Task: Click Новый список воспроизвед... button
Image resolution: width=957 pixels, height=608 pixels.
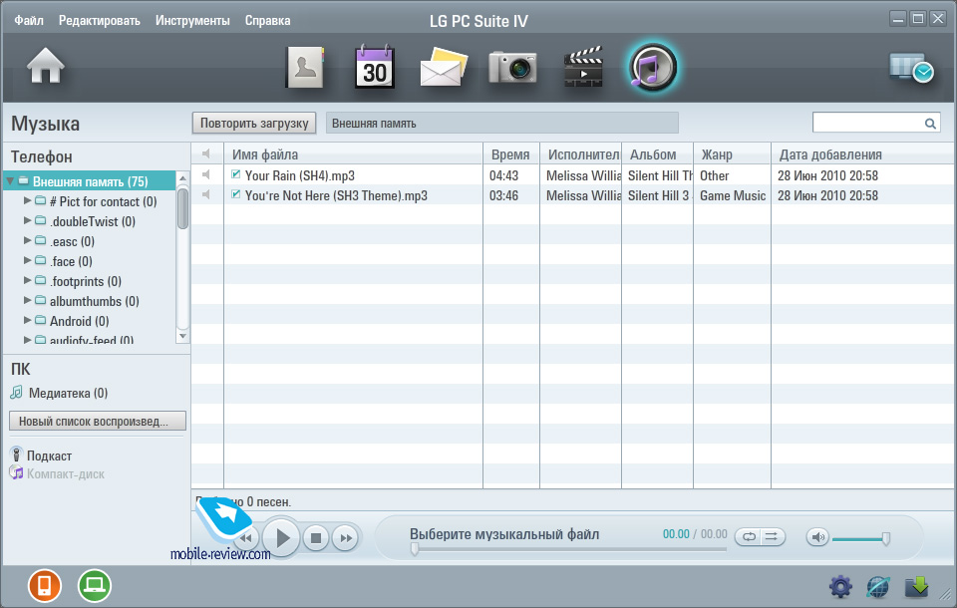Action: coord(98,422)
